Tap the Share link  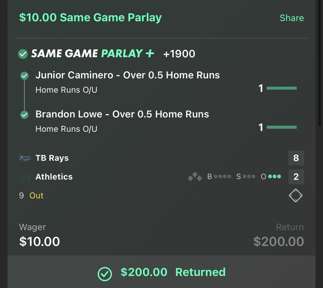[x=292, y=18]
